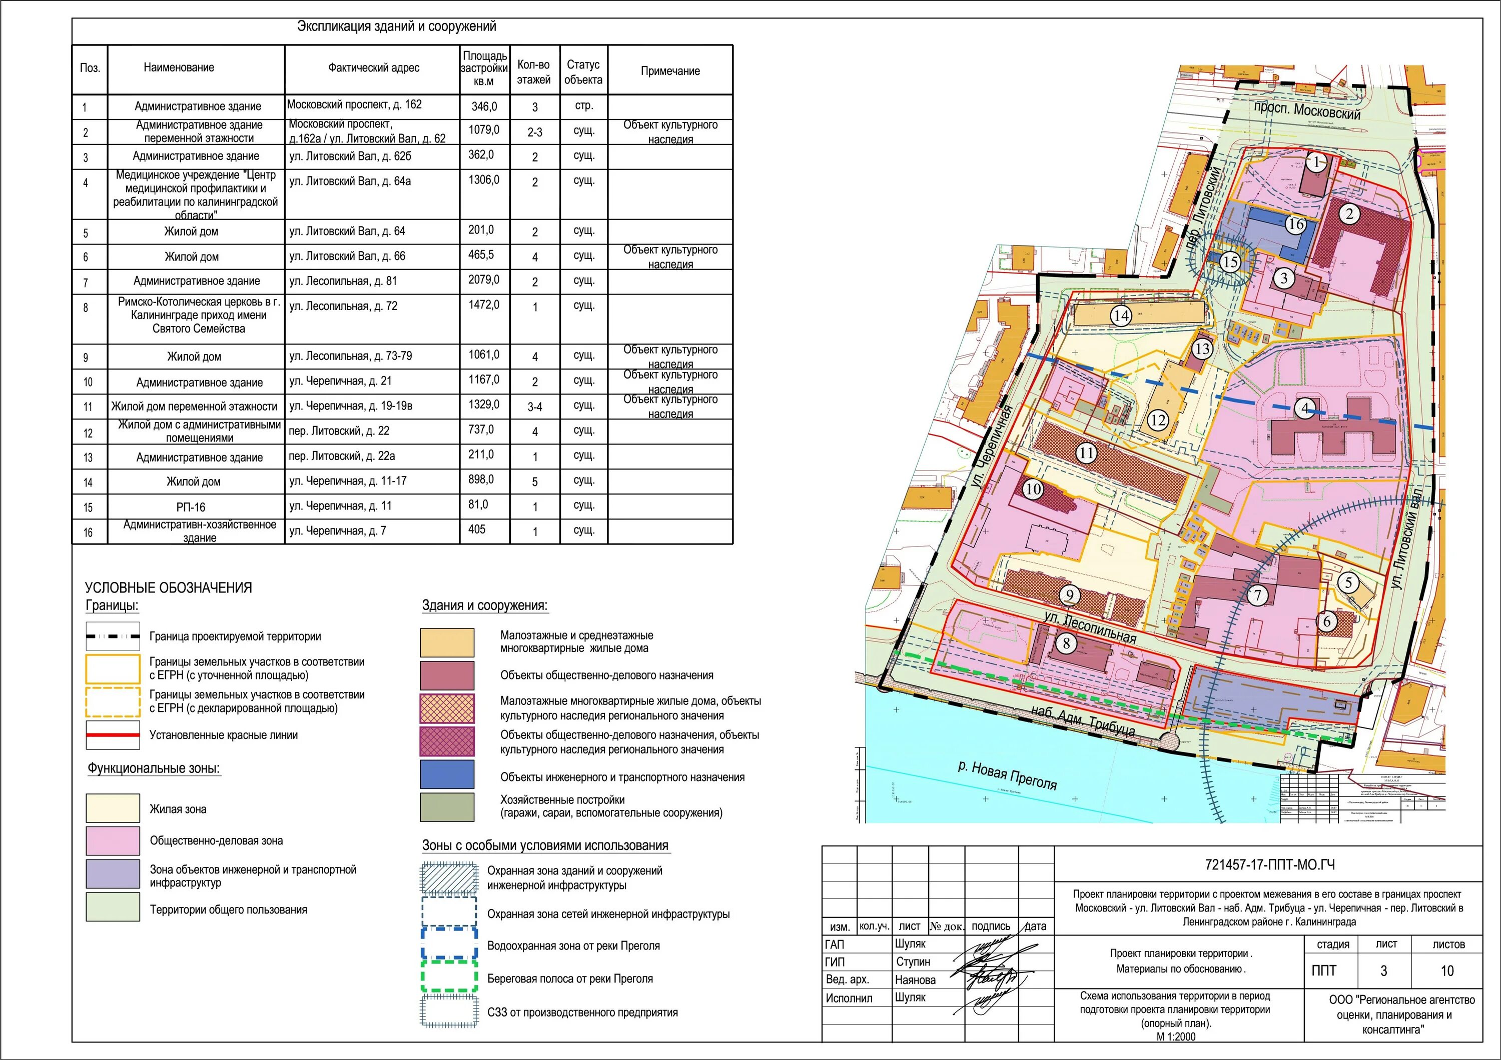
Task: Click the 'просп. Московский' street label
Action: (1307, 111)
